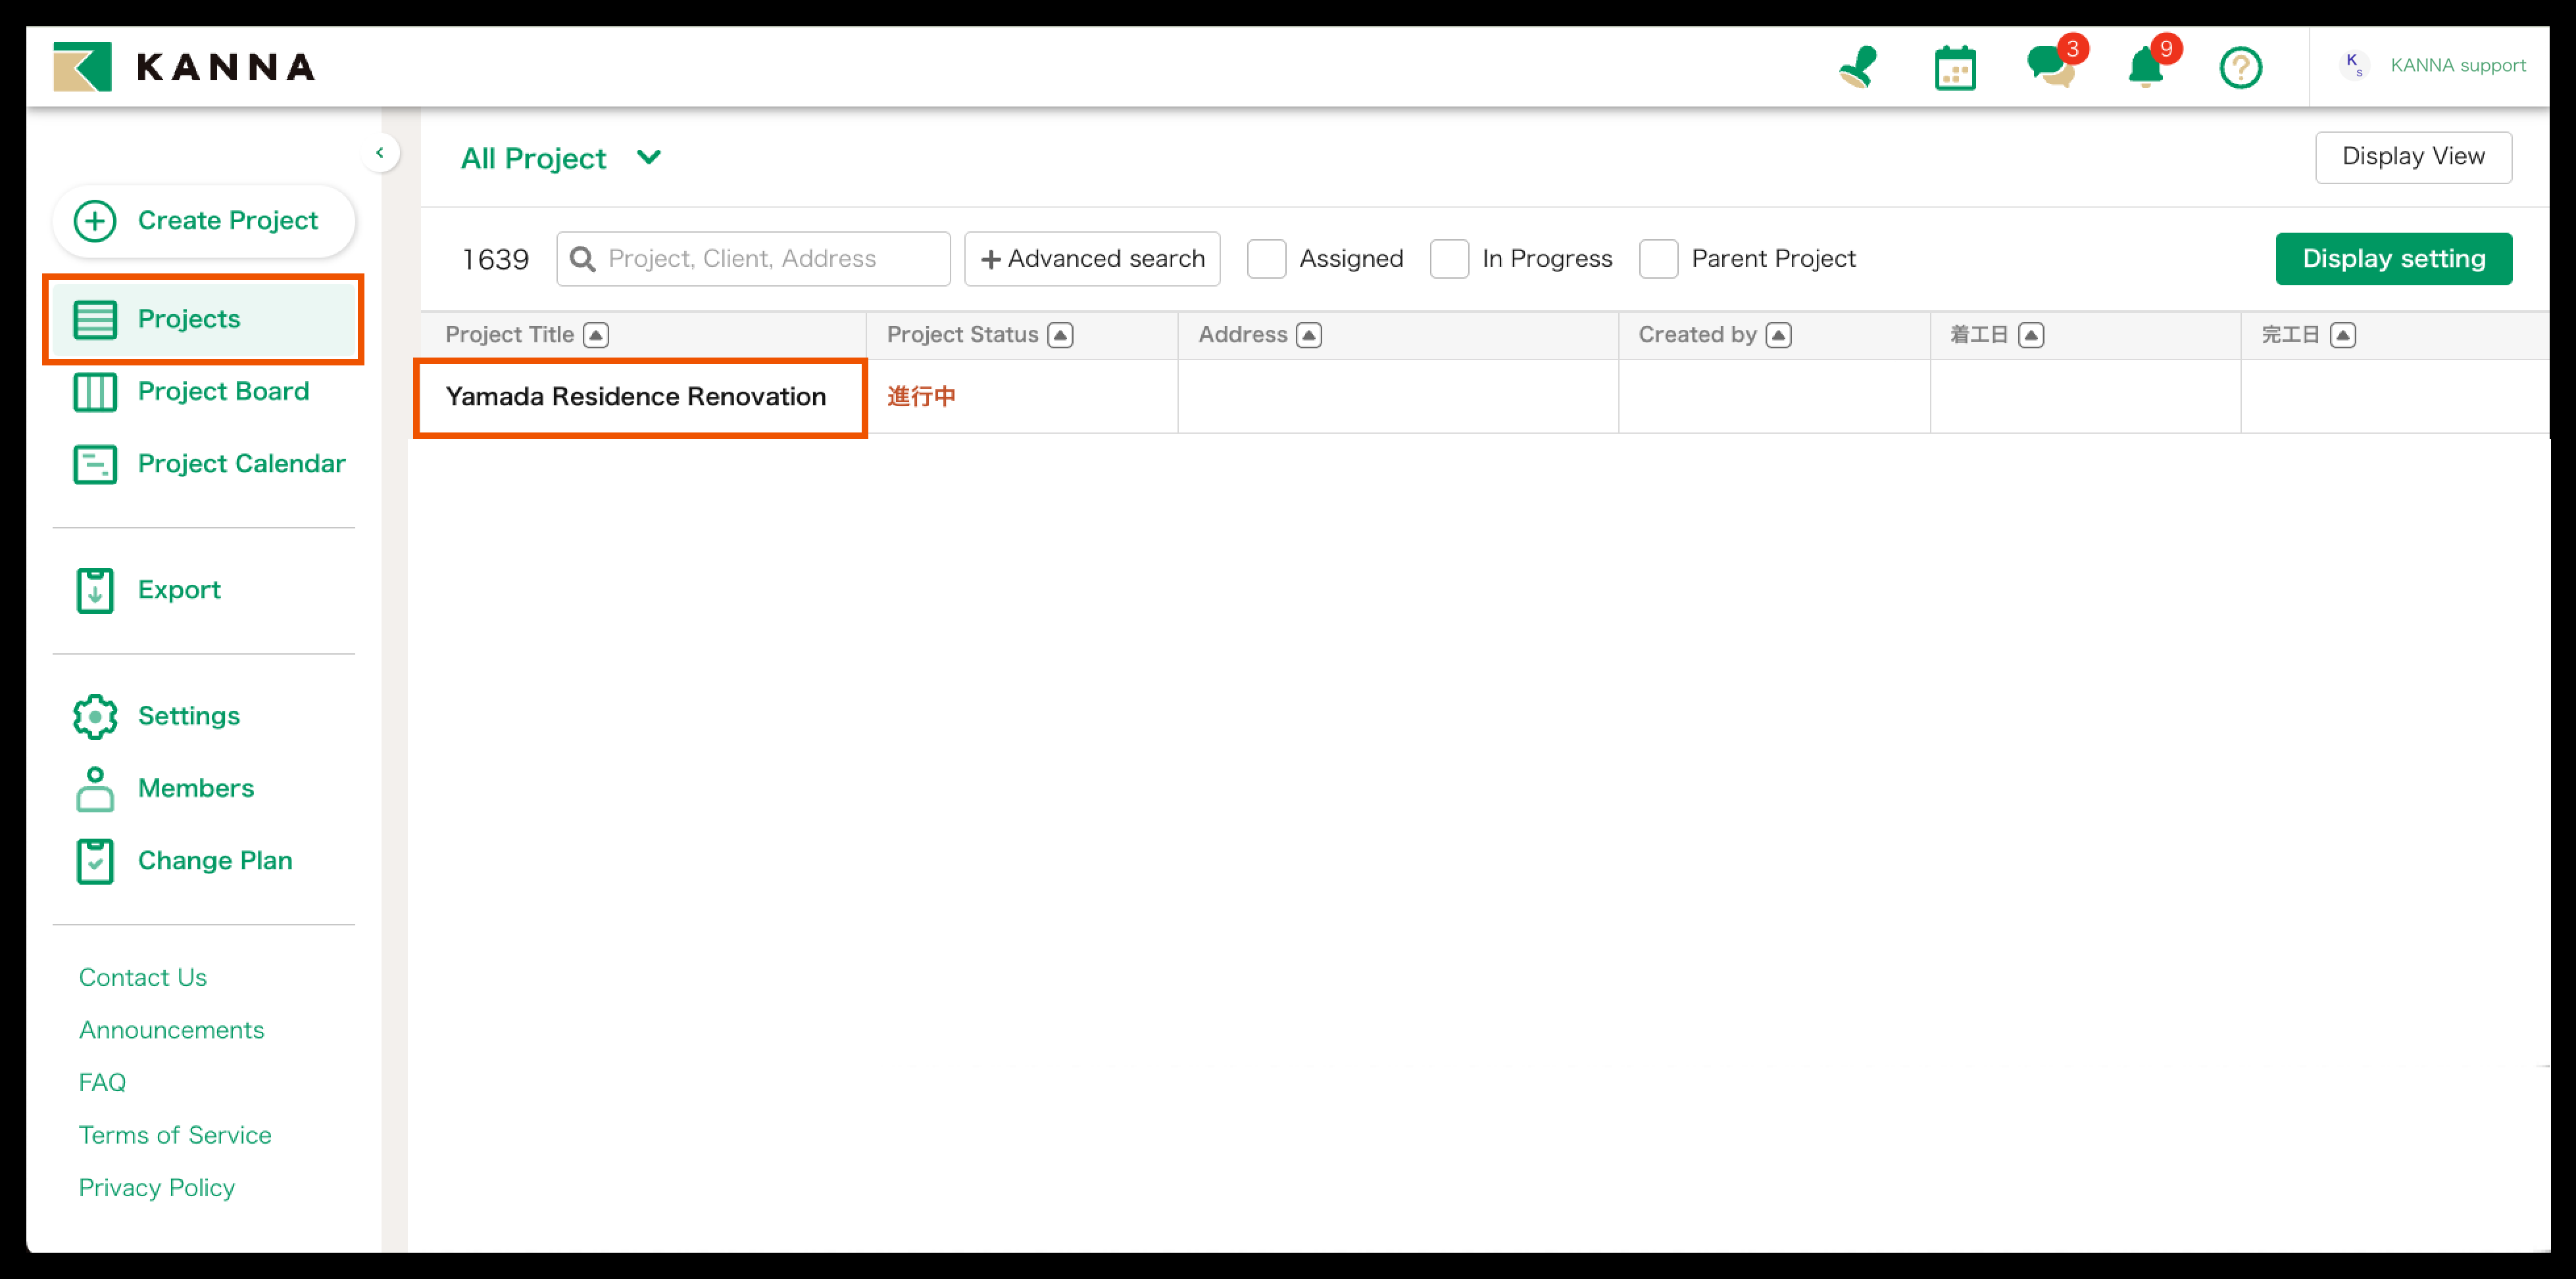Enable the Assigned checkbox filter
Viewport: 2576px width, 1279px height.
point(1266,259)
